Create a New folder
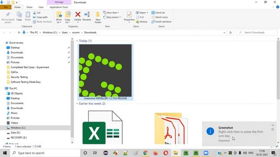The width and height of the screenshot is (280, 157). pyautogui.click(x=98, y=17)
